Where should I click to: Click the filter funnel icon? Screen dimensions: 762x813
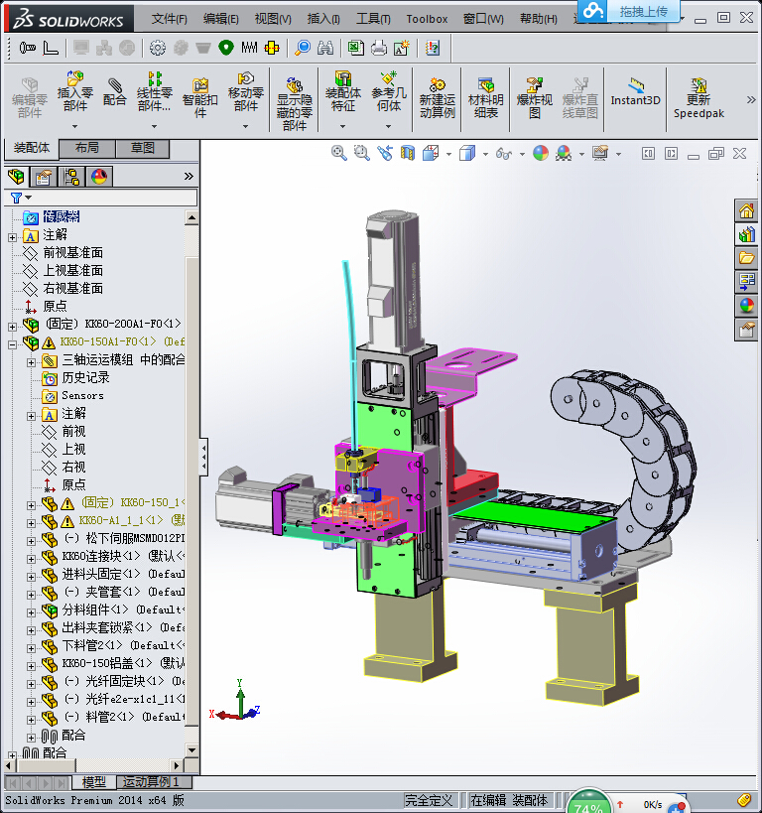point(16,198)
